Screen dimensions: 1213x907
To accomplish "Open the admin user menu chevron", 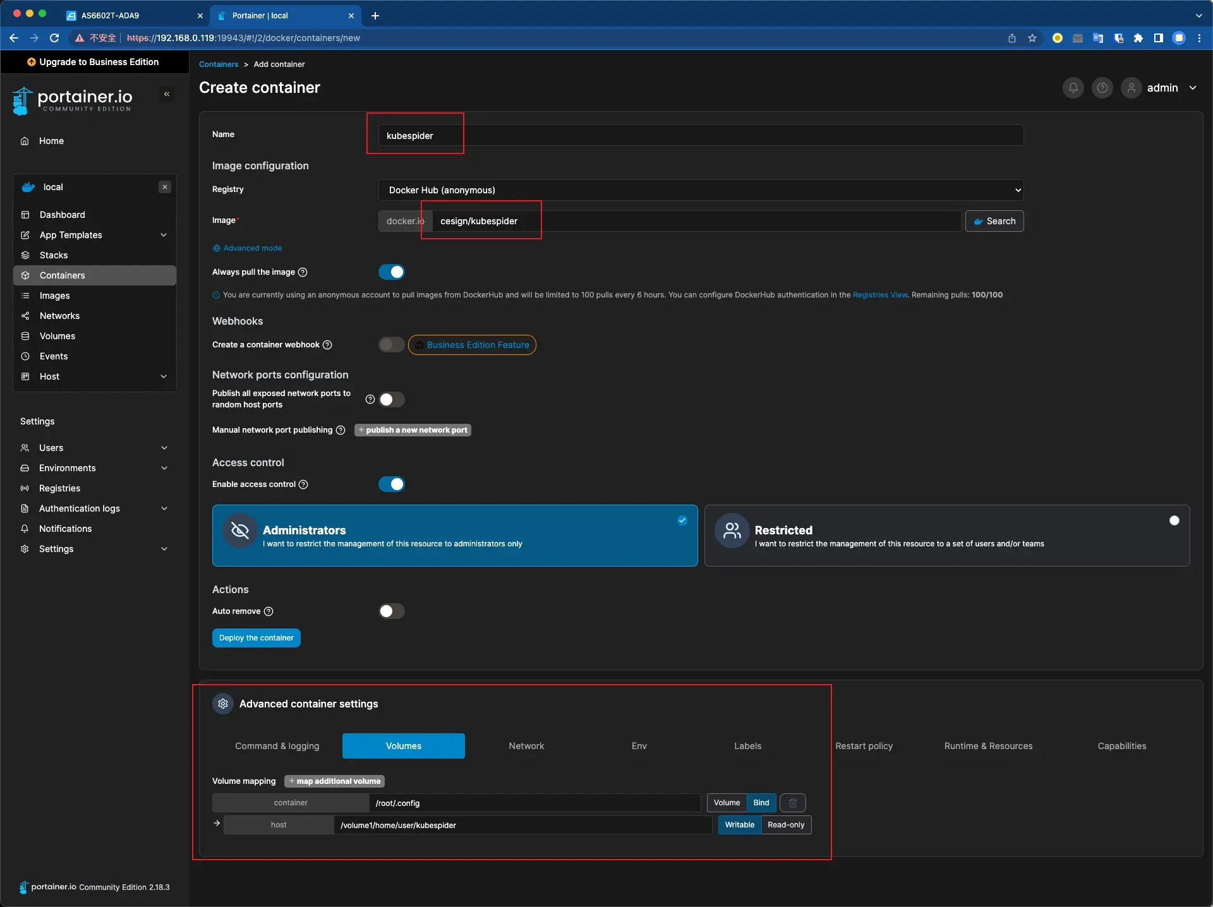I will coord(1193,88).
